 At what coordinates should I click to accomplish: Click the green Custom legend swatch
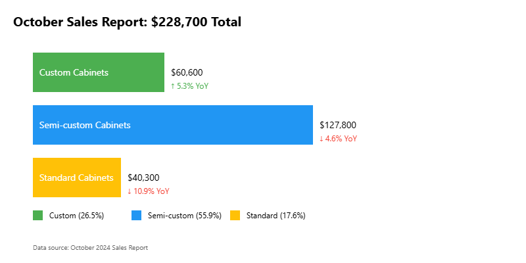tap(37, 215)
